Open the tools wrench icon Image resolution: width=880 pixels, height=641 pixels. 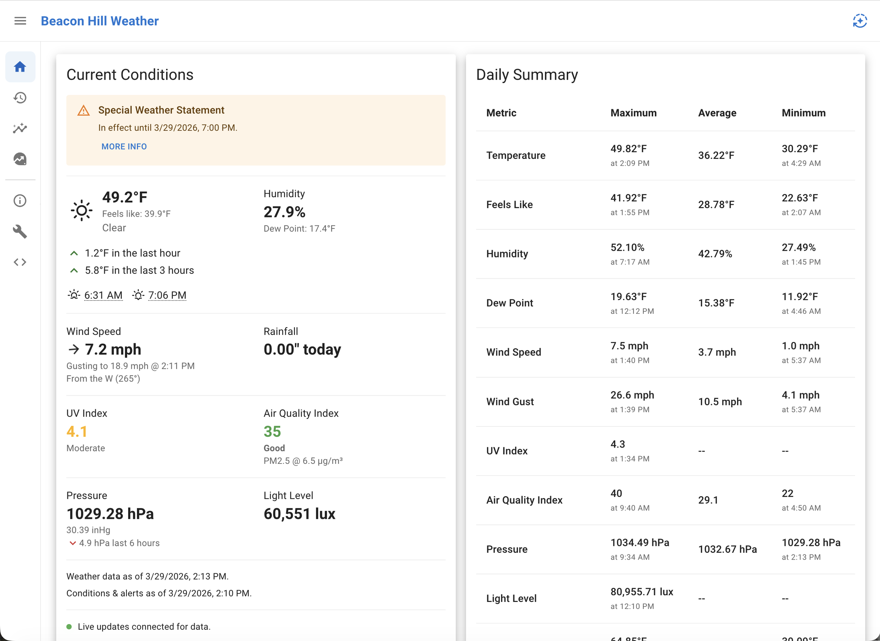coord(20,231)
